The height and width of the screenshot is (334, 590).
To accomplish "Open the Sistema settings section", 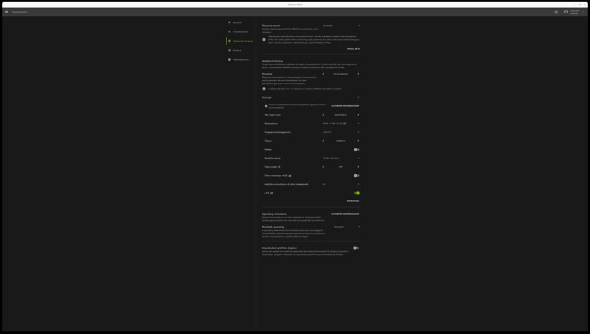I will (236, 51).
